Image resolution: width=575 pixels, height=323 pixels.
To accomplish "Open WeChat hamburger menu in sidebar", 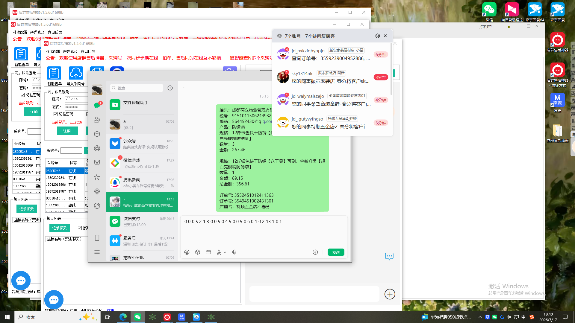I will pos(97,252).
